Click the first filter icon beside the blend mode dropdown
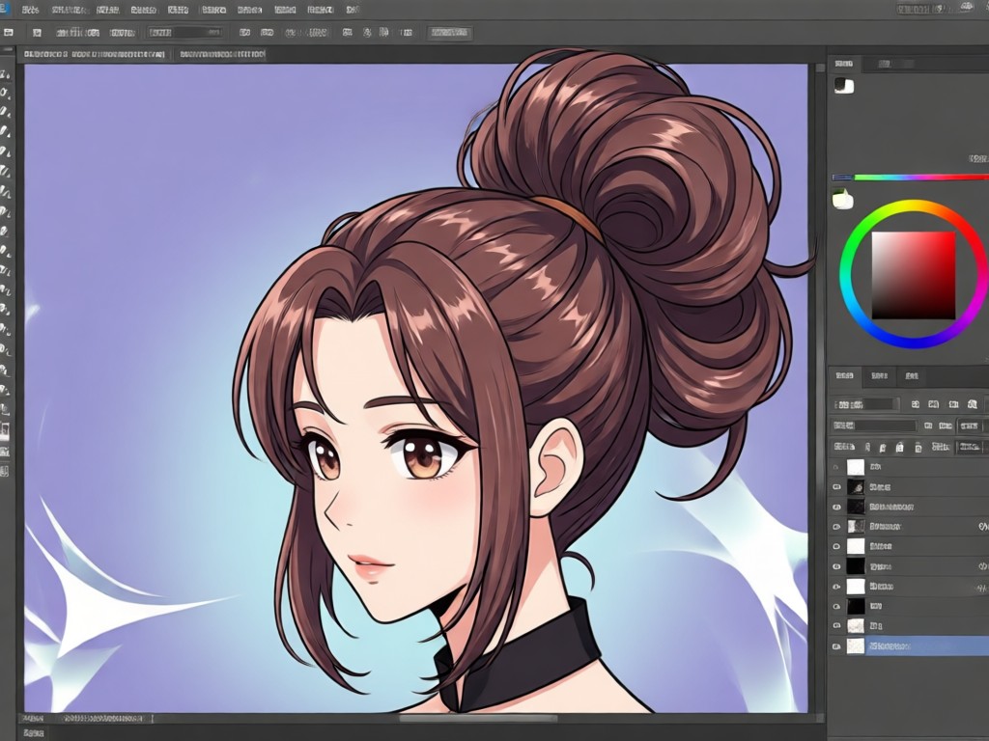 916,404
